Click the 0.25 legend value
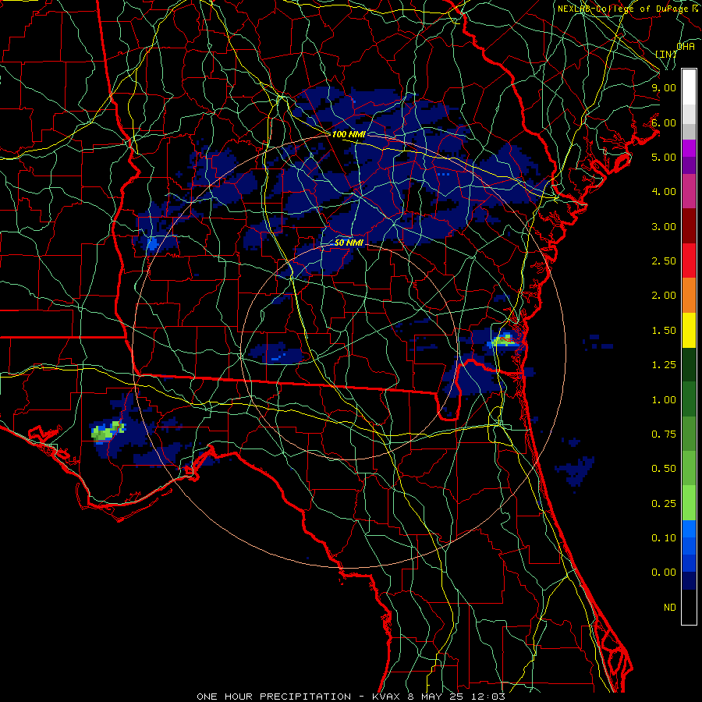This screenshot has width=702, height=702. (664, 504)
